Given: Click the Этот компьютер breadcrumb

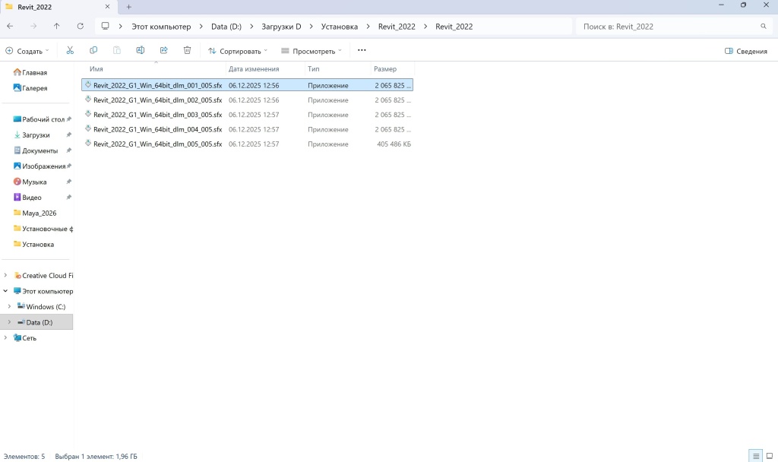Looking at the screenshot, I should pos(161,27).
